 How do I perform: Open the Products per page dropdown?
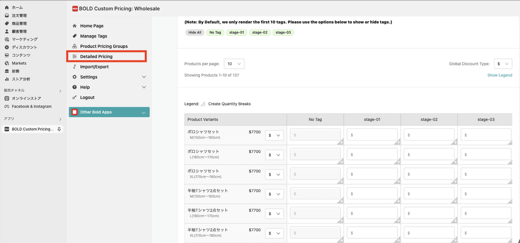[234, 64]
